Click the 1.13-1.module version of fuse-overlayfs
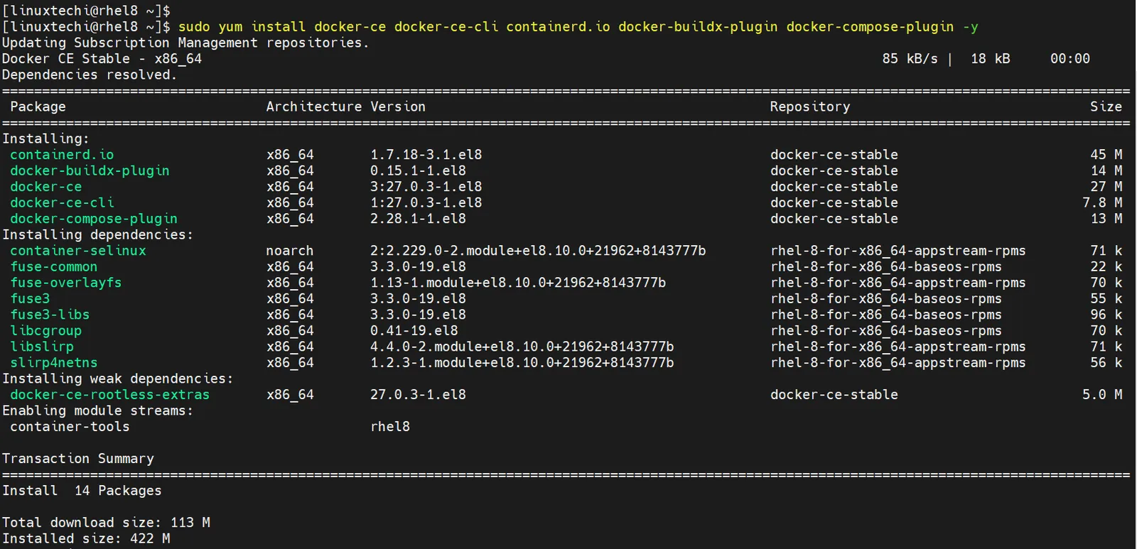Viewport: 1137px width, 549px height. click(518, 283)
